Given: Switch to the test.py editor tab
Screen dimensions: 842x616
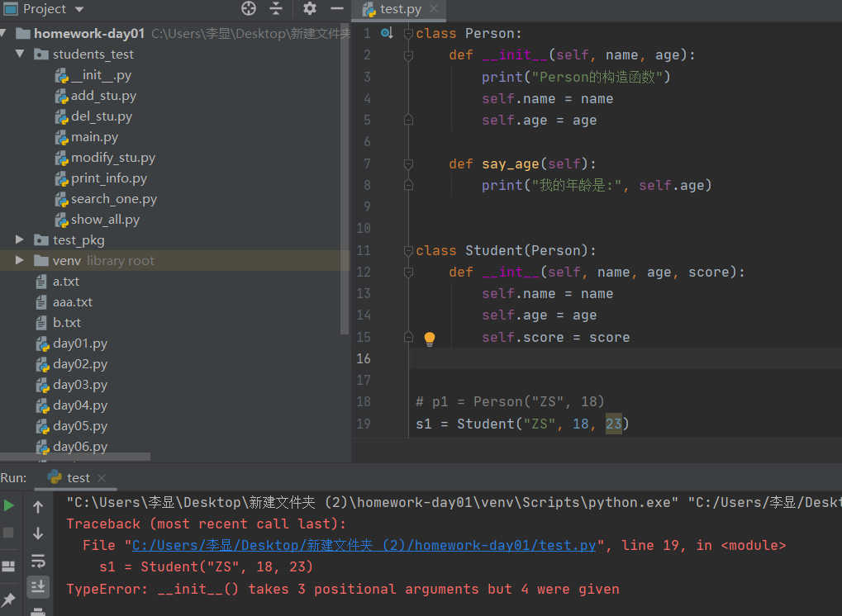Looking at the screenshot, I should pos(401,9).
